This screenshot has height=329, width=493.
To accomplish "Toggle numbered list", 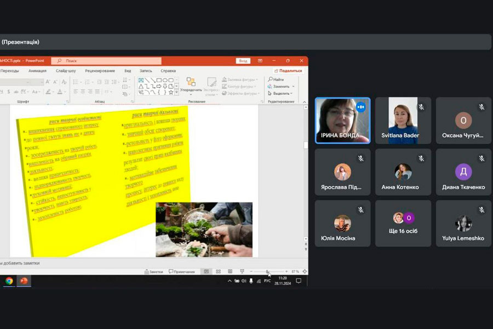I will tap(88, 82).
